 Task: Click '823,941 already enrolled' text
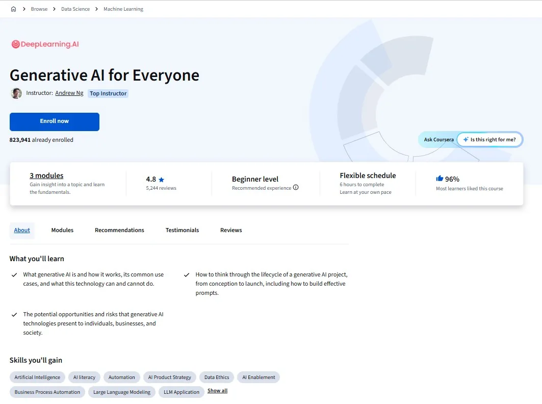pyautogui.click(x=41, y=140)
